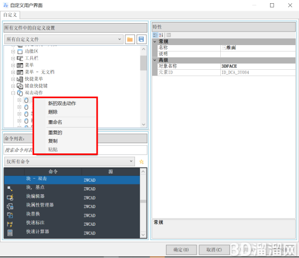Click tree view scroll-up arrow

[x=144, y=49]
